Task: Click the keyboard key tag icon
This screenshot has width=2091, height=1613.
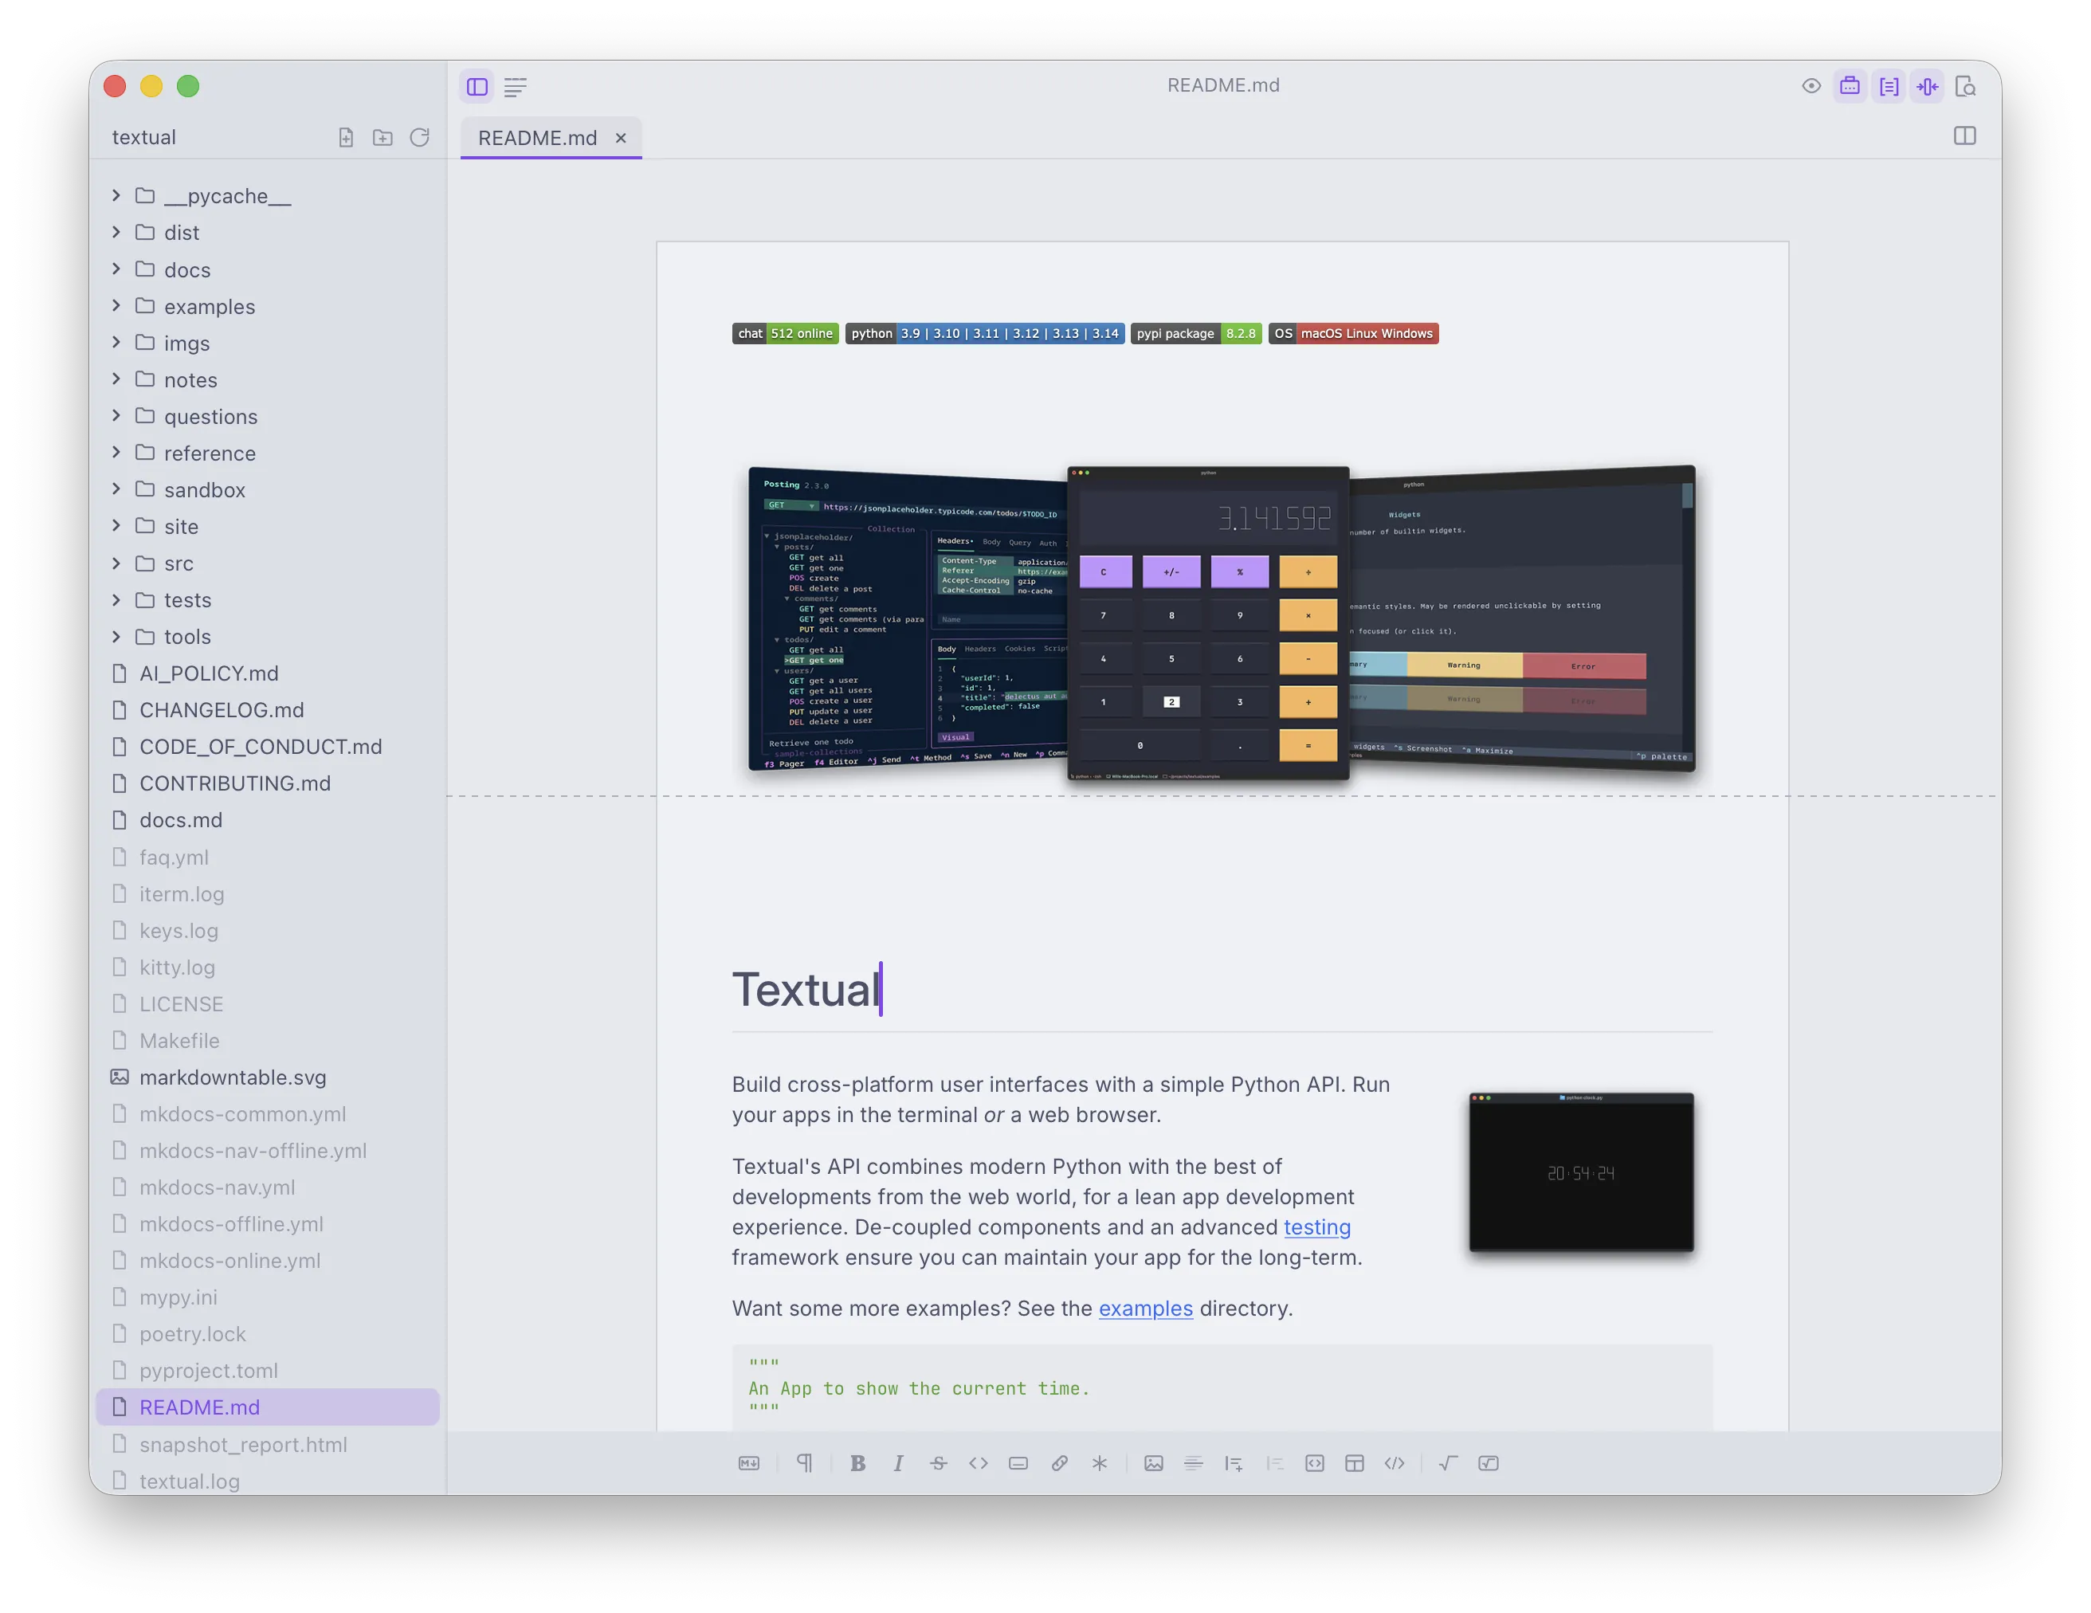Action: pyautogui.click(x=1018, y=1462)
